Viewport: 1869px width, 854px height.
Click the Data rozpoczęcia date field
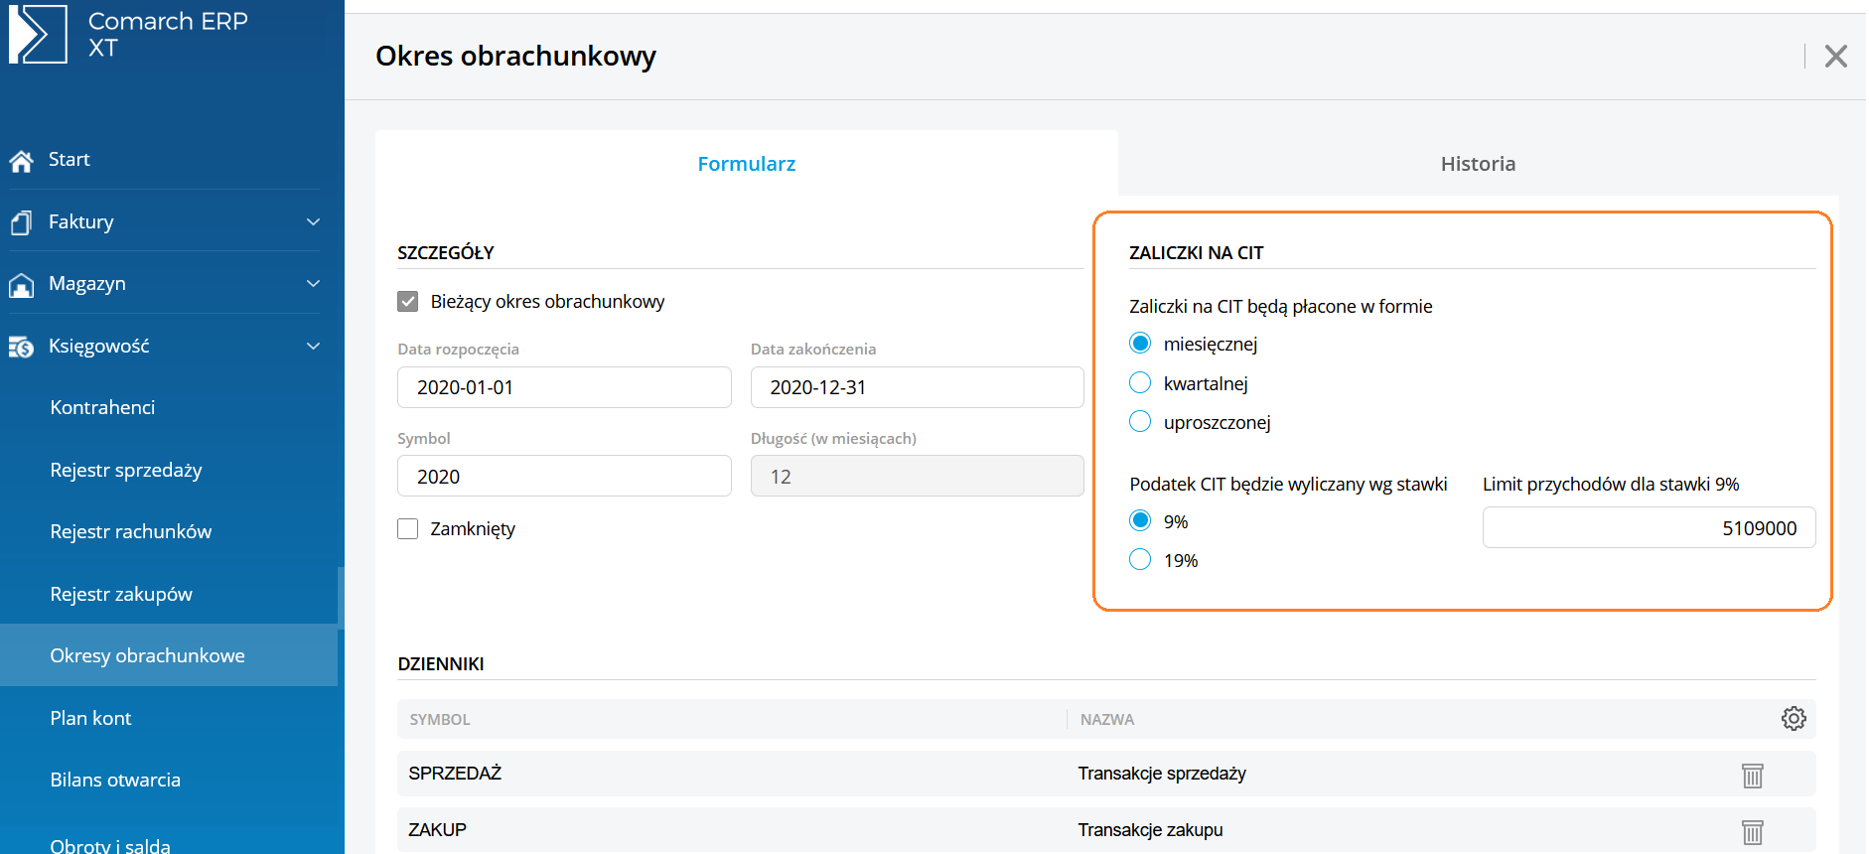(564, 387)
